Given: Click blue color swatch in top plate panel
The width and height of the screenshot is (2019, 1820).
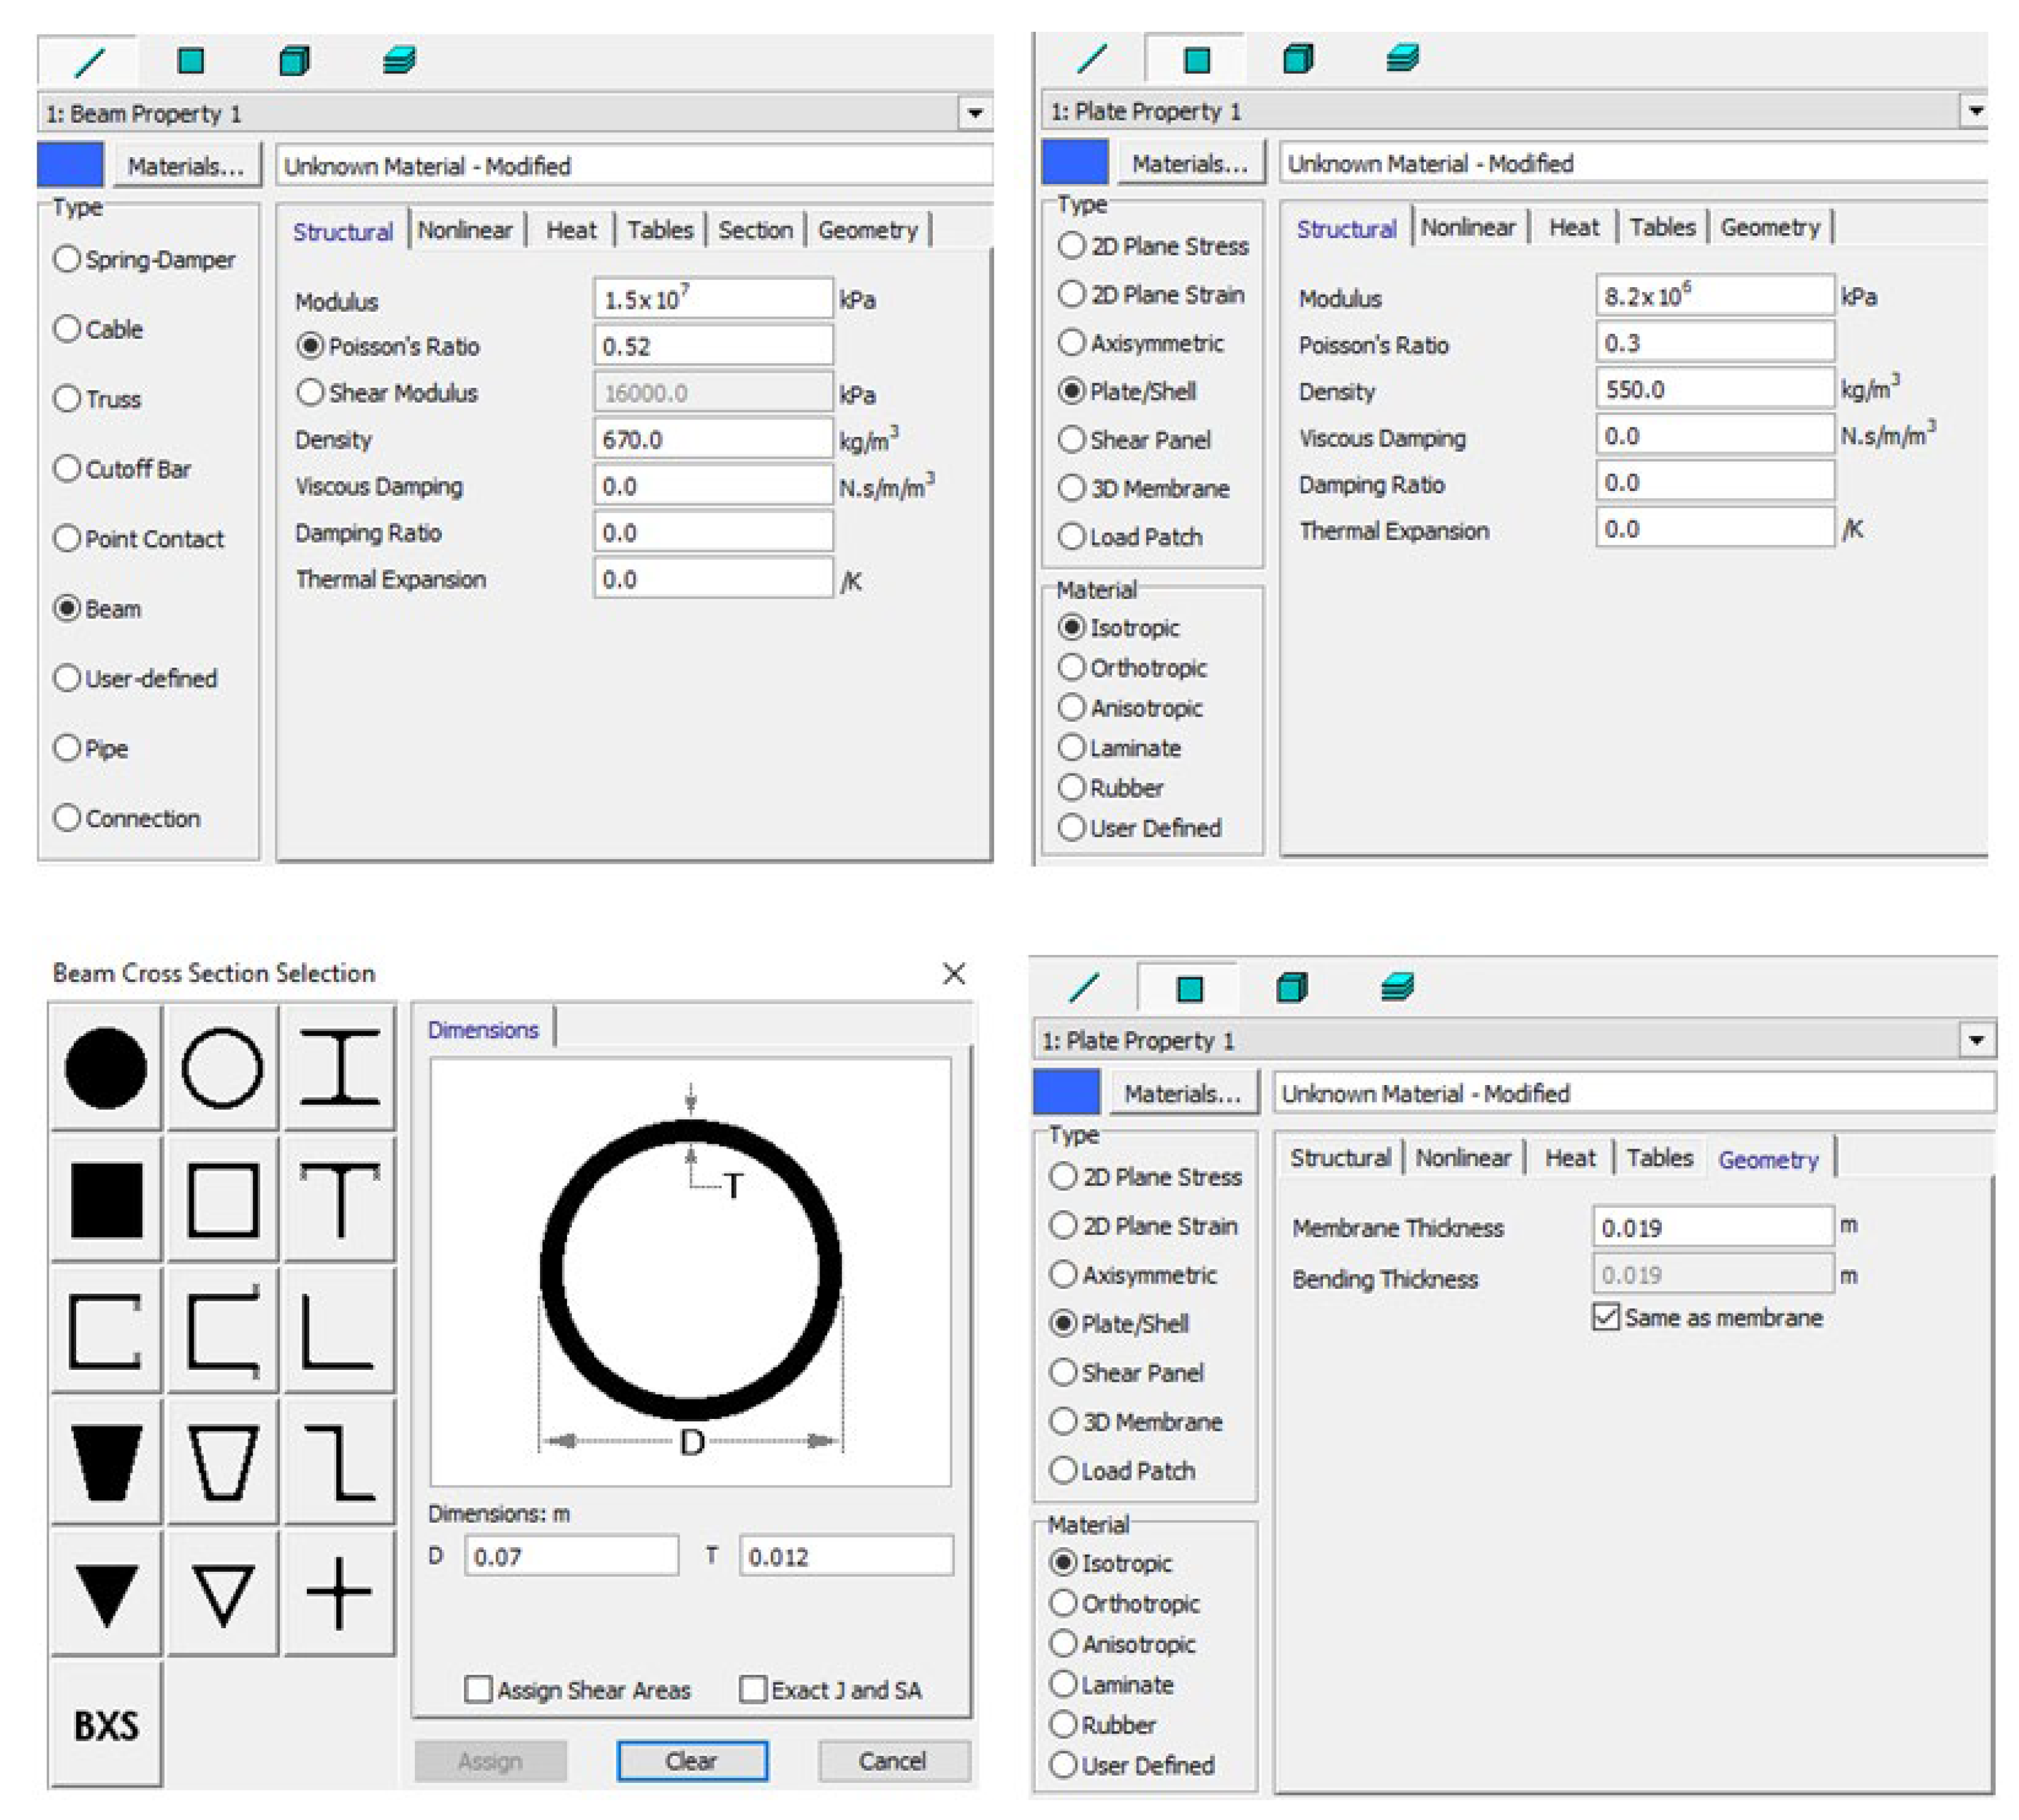Looking at the screenshot, I should coord(1074,162).
